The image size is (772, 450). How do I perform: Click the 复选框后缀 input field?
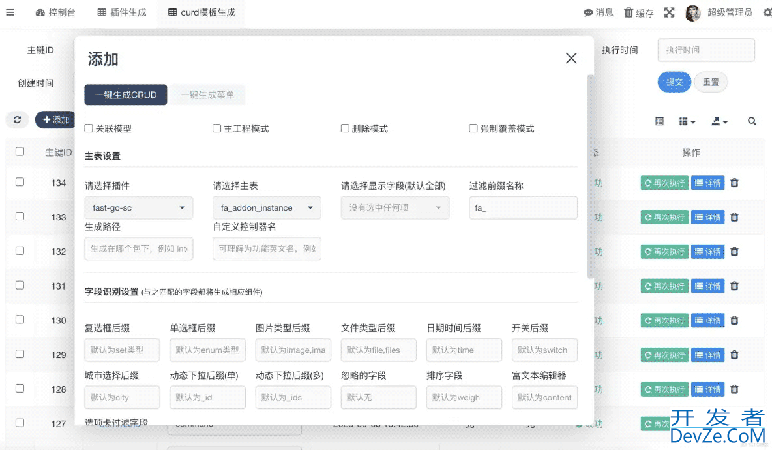(122, 350)
